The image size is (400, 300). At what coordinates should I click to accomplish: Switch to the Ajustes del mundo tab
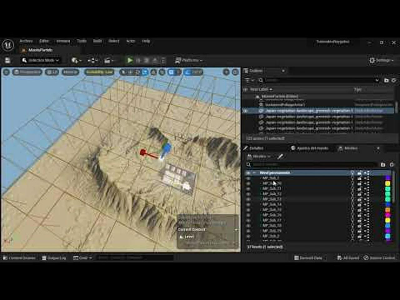point(310,148)
